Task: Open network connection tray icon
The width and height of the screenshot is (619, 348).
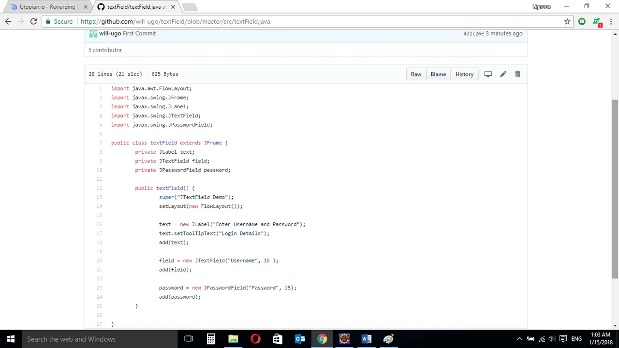Action: 542,339
